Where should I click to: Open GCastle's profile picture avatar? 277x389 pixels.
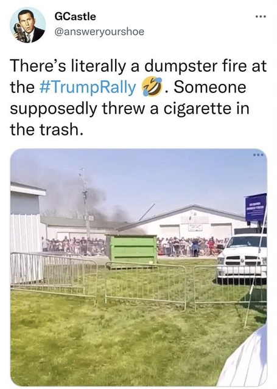[28, 25]
